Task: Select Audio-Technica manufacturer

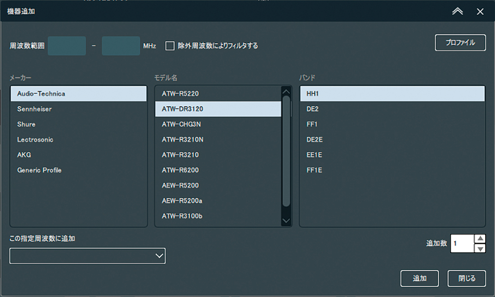Action: coord(79,94)
